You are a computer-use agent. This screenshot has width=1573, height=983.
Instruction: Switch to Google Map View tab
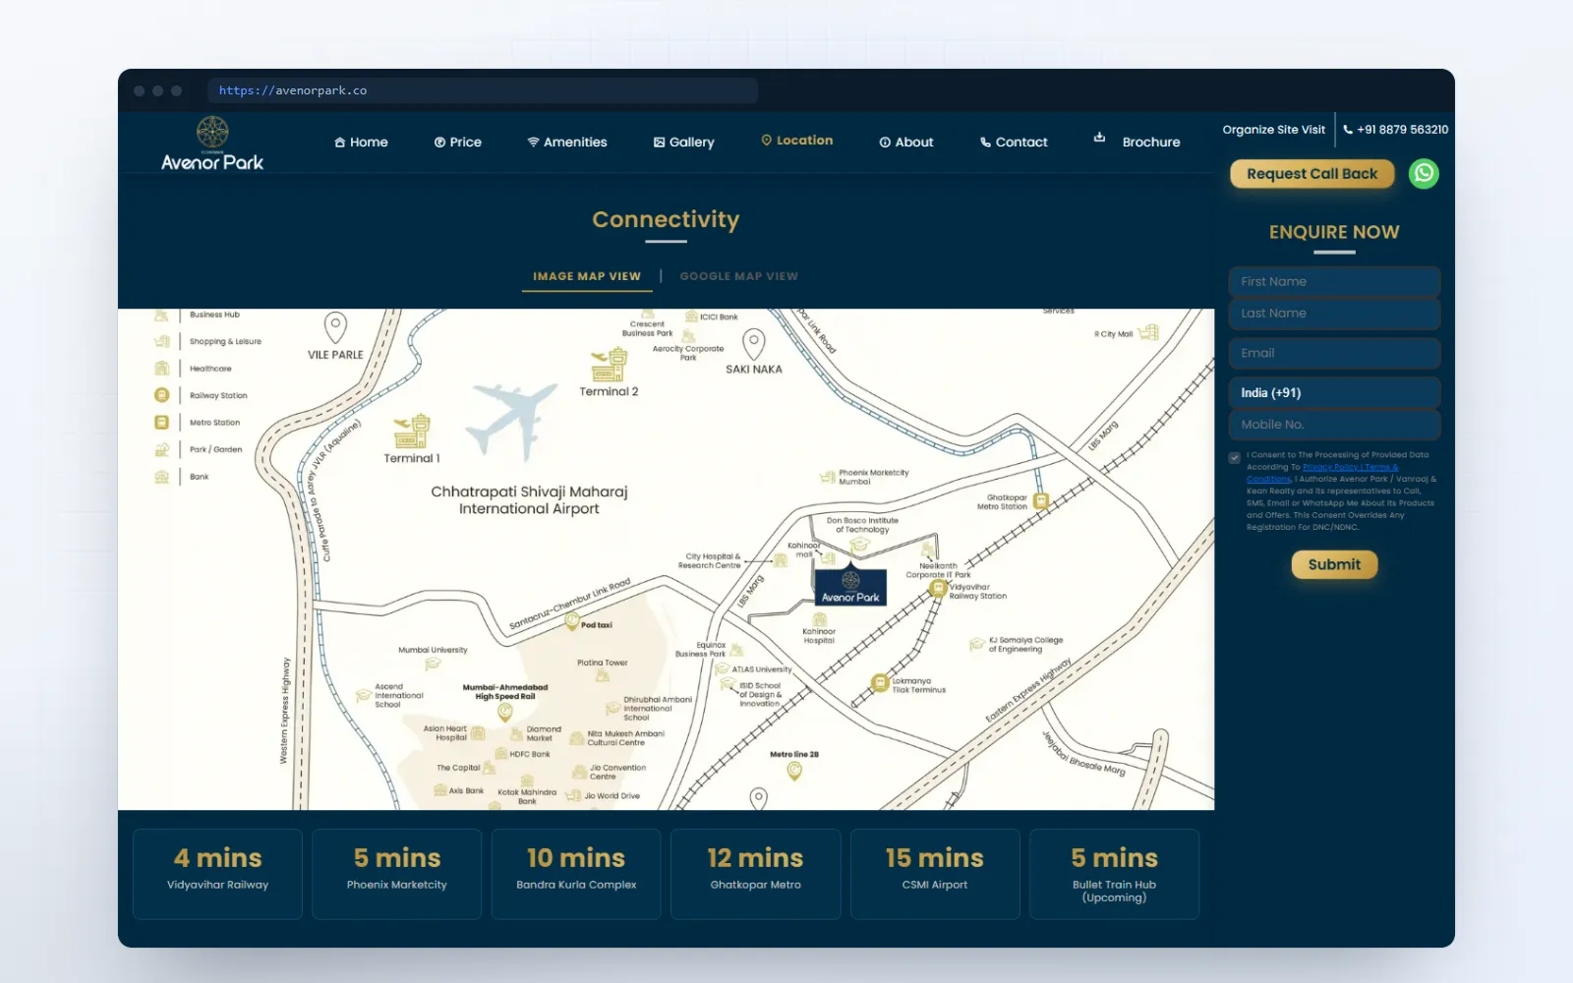pyautogui.click(x=739, y=276)
